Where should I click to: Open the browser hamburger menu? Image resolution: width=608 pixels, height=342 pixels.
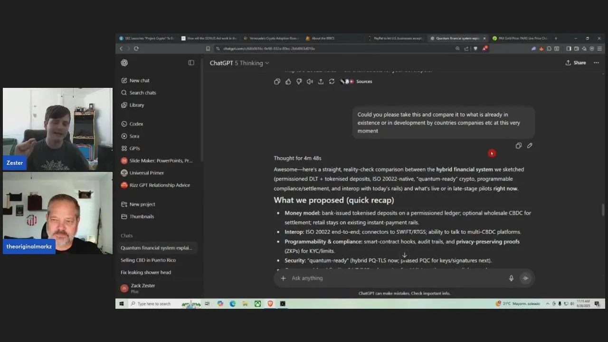coord(599,48)
